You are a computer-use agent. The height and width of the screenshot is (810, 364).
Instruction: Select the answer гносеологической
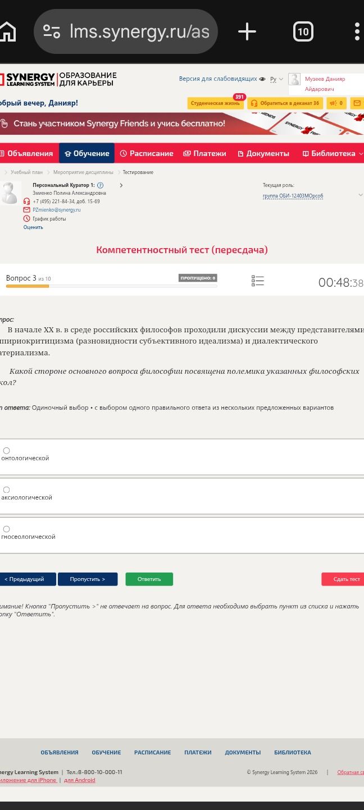tap(6, 529)
